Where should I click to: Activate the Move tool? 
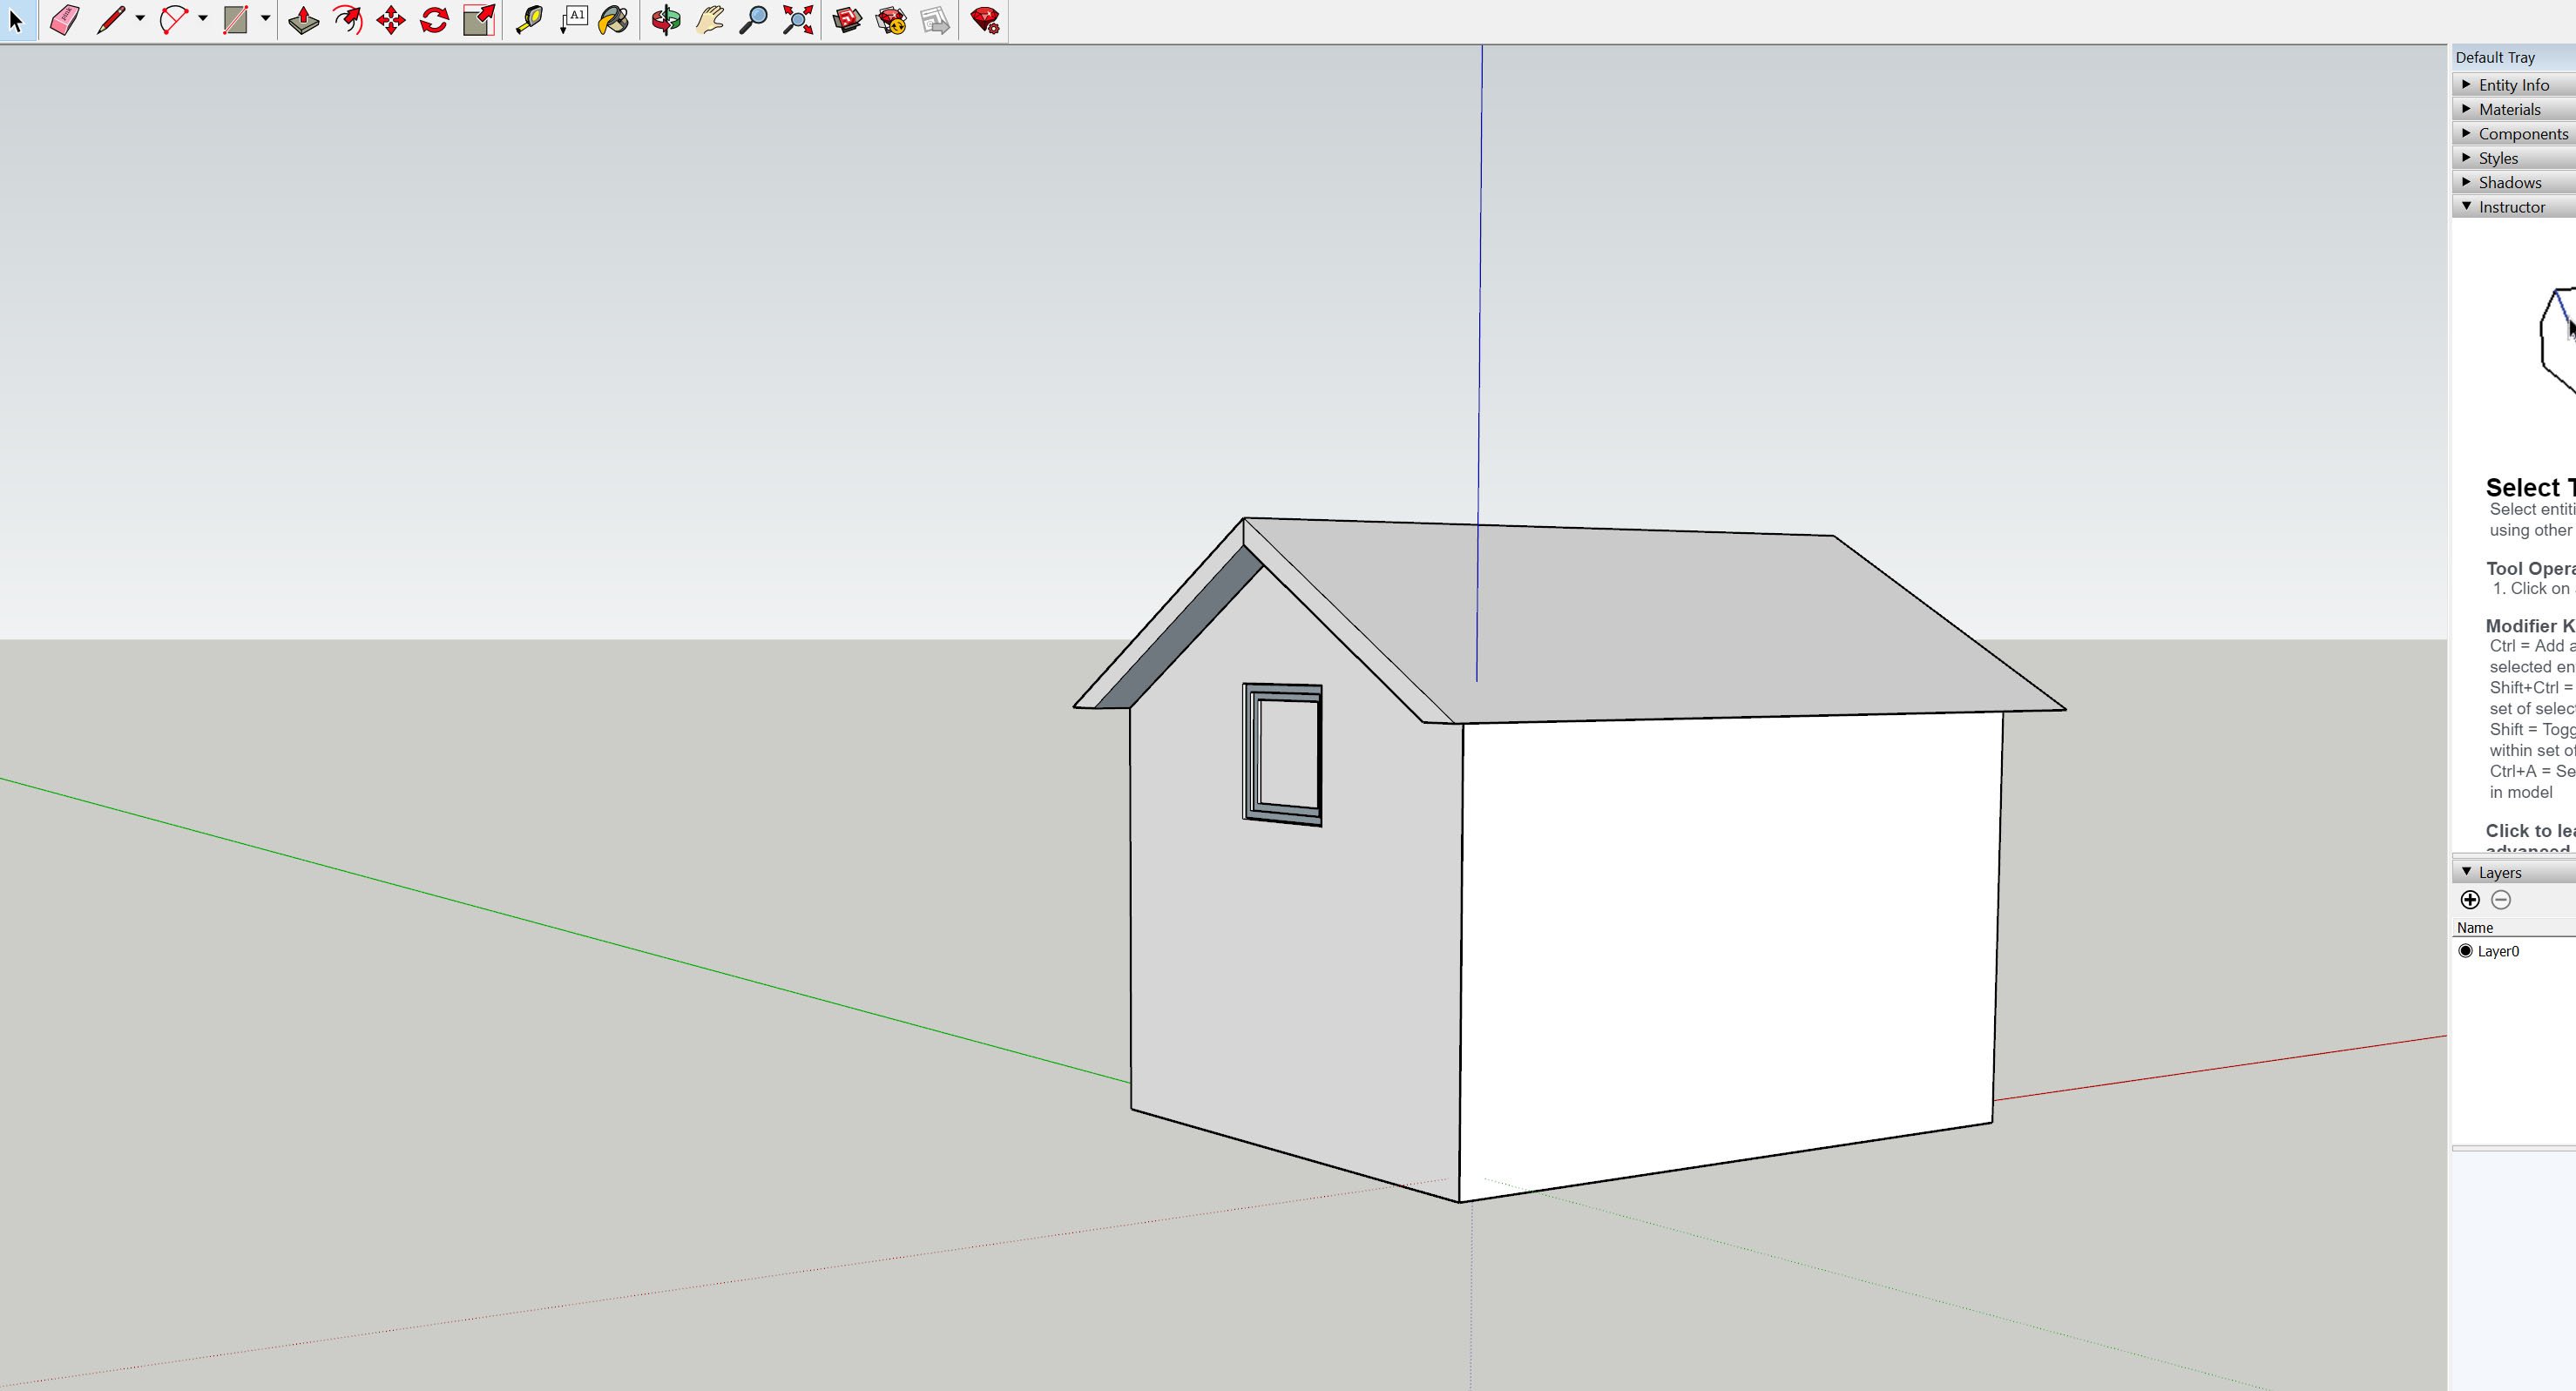[391, 20]
